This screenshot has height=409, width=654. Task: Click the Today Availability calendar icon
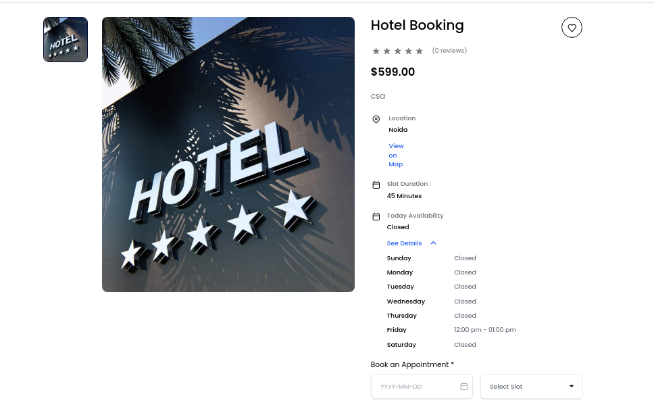(x=376, y=217)
